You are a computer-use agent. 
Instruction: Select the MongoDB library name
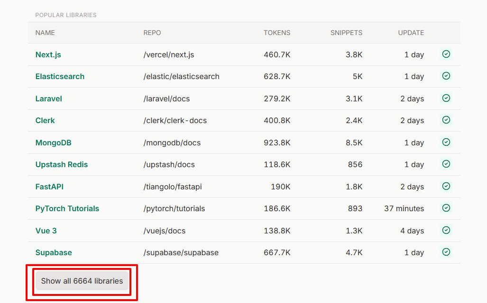[53, 143]
